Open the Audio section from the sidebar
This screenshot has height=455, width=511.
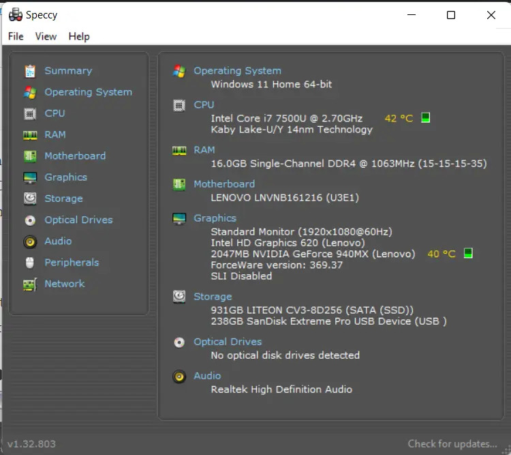click(58, 241)
